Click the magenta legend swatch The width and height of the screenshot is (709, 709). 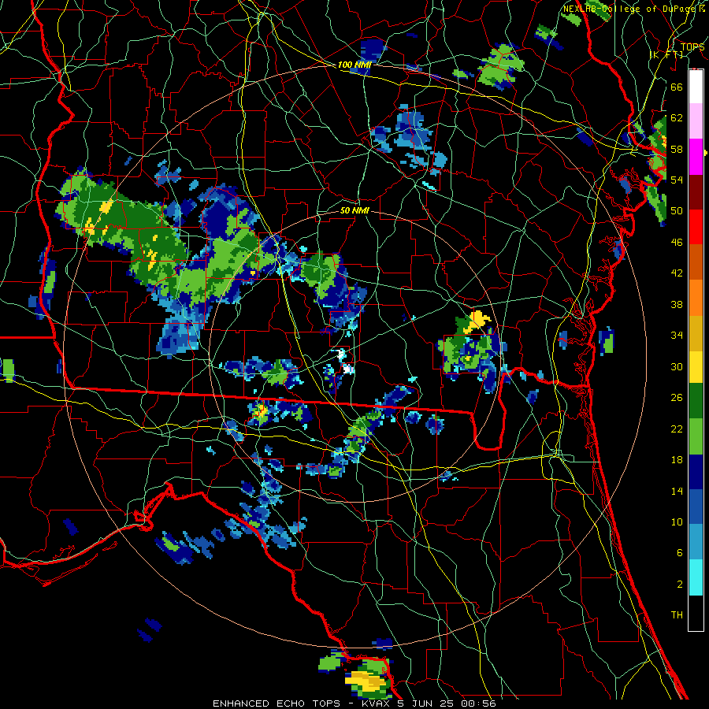(x=696, y=157)
